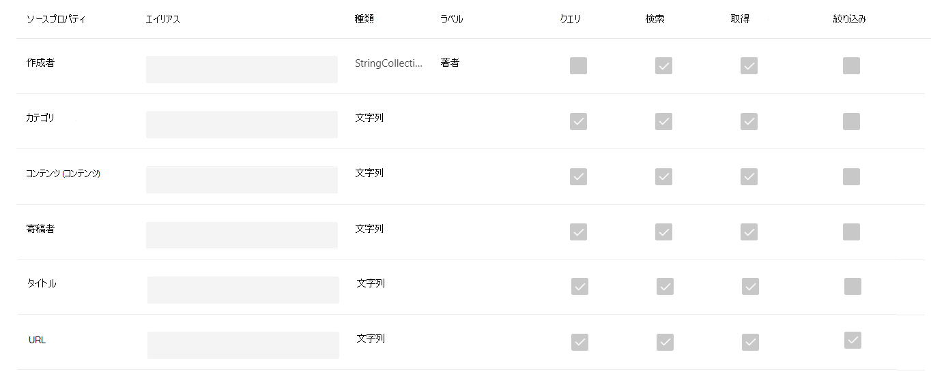This screenshot has width=931, height=378.
Task: Uncheck 検索 checkbox in URL row
Action: click(665, 342)
